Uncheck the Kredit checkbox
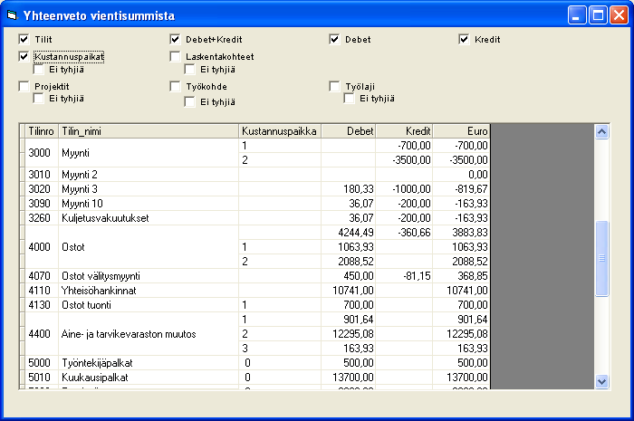 464,39
